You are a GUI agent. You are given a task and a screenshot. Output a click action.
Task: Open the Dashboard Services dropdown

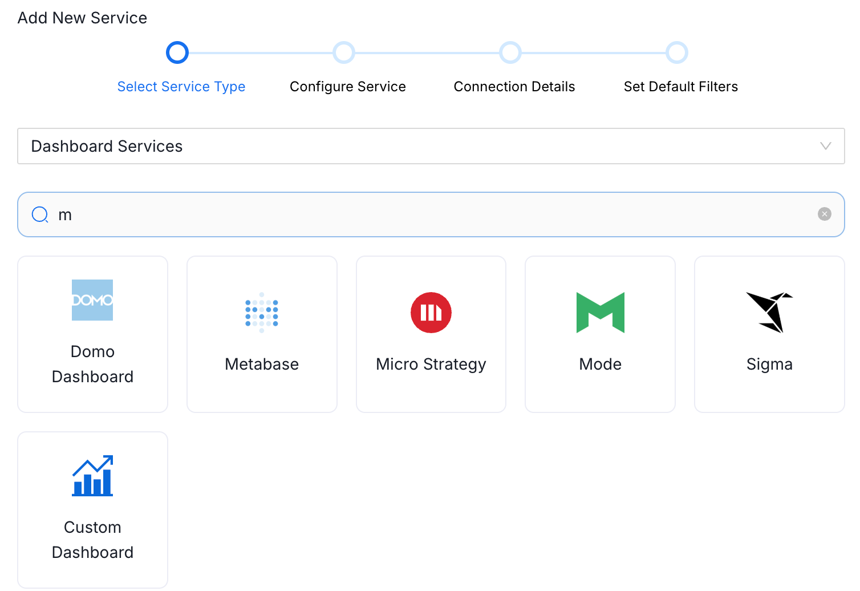(x=431, y=146)
